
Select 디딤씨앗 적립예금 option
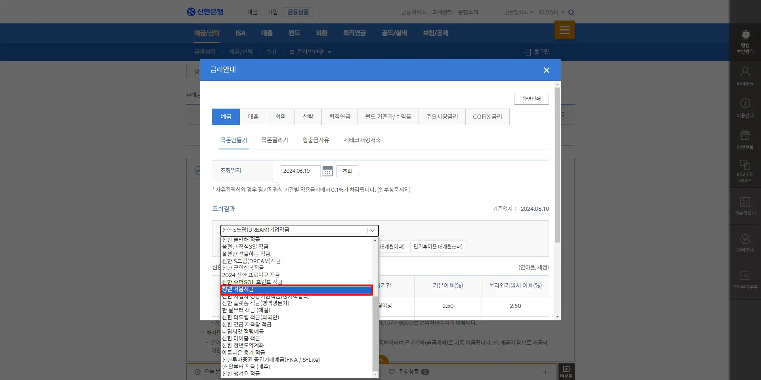[296, 332]
